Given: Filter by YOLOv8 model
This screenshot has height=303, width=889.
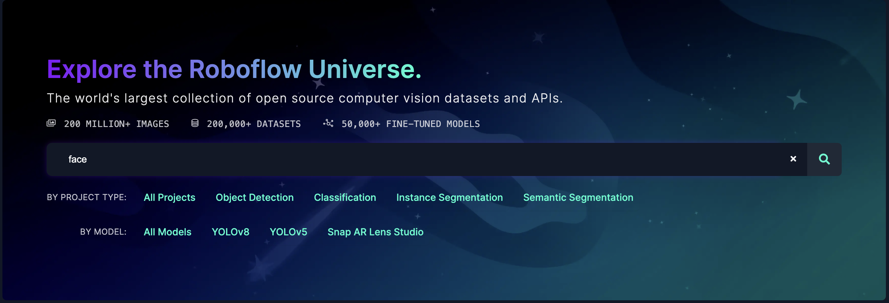Looking at the screenshot, I should pos(231,232).
